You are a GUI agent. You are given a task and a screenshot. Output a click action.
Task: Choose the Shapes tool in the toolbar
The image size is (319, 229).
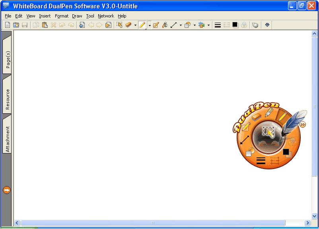pos(187,25)
